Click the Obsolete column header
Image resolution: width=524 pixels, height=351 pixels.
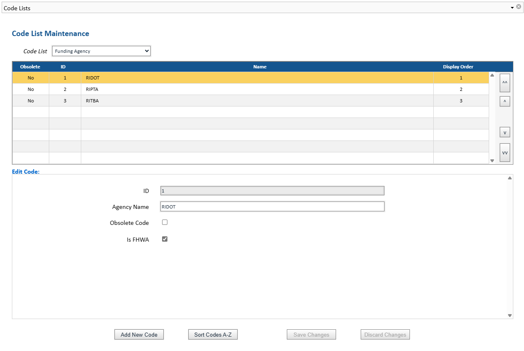(x=30, y=67)
